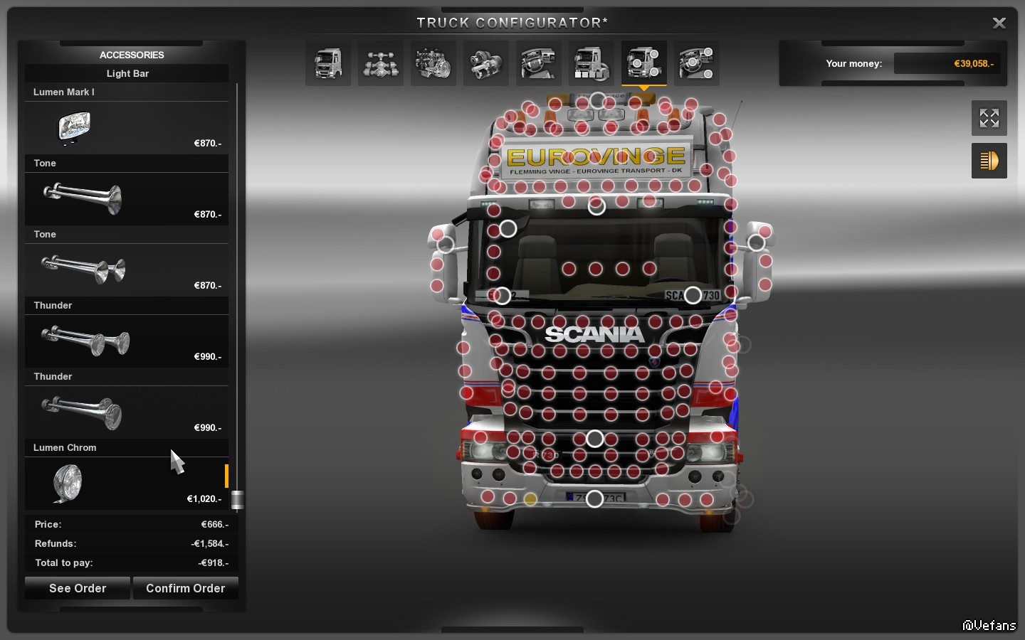Click the accessories list scrollbar handle
1025x640 pixels.
tap(238, 500)
